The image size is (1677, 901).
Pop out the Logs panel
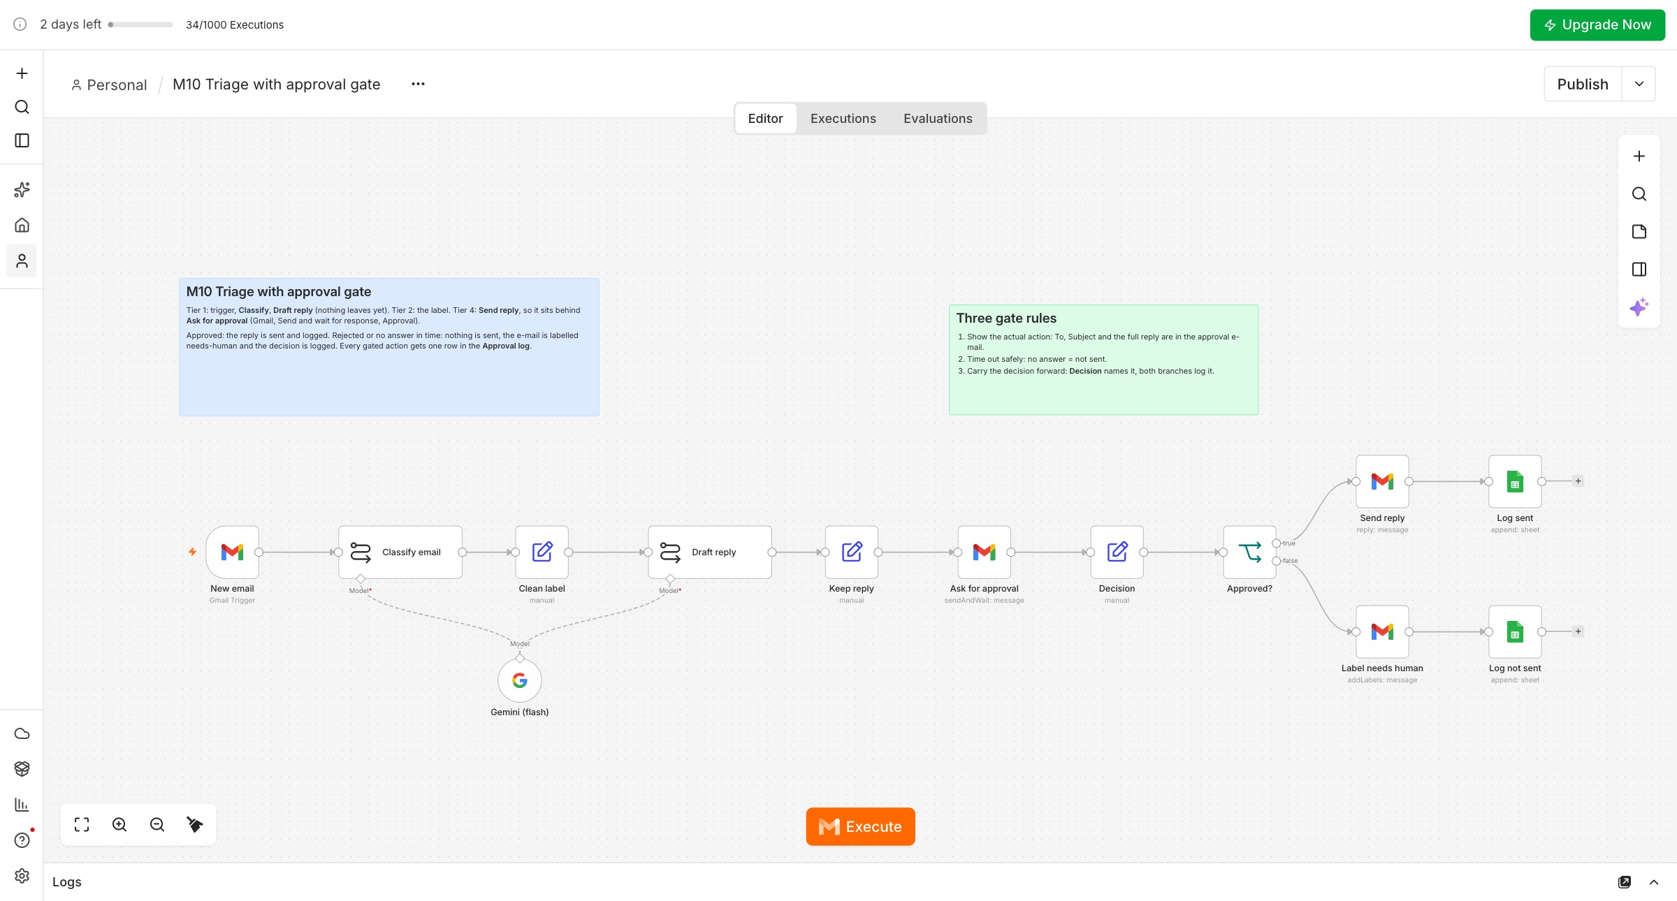1625,882
